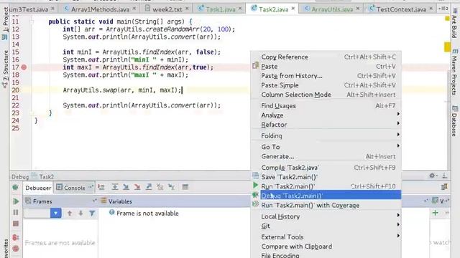Expand the Folding submenu

326,135
